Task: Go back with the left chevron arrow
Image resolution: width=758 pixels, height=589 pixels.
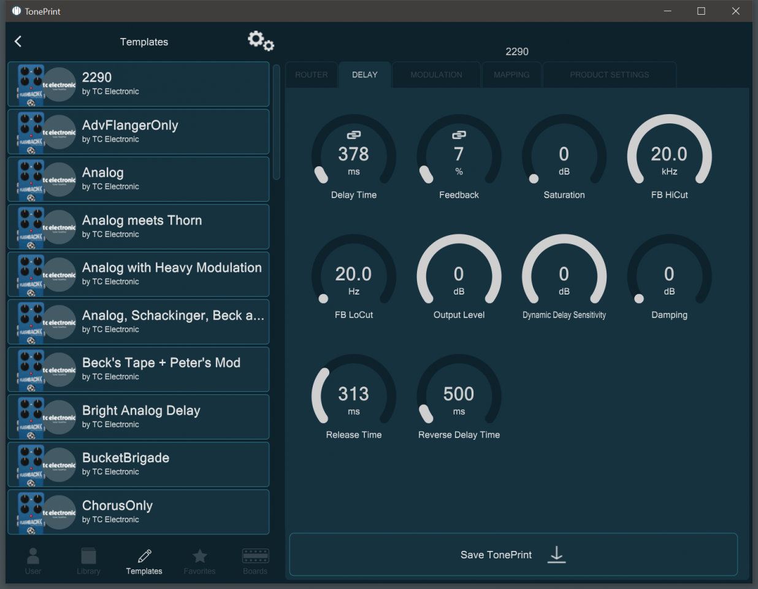Action: (x=18, y=41)
